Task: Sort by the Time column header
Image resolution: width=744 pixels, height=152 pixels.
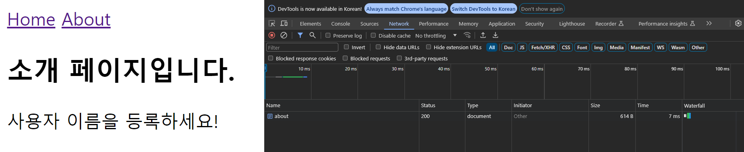Action: pyautogui.click(x=659, y=106)
